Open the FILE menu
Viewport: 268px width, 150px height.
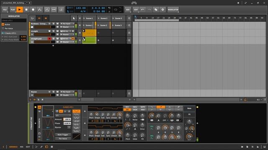click(5, 10)
